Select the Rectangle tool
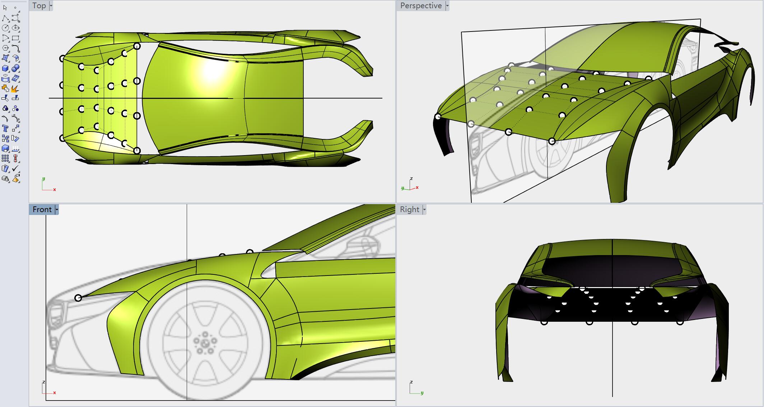Image resolution: width=764 pixels, height=407 pixels. point(15,38)
